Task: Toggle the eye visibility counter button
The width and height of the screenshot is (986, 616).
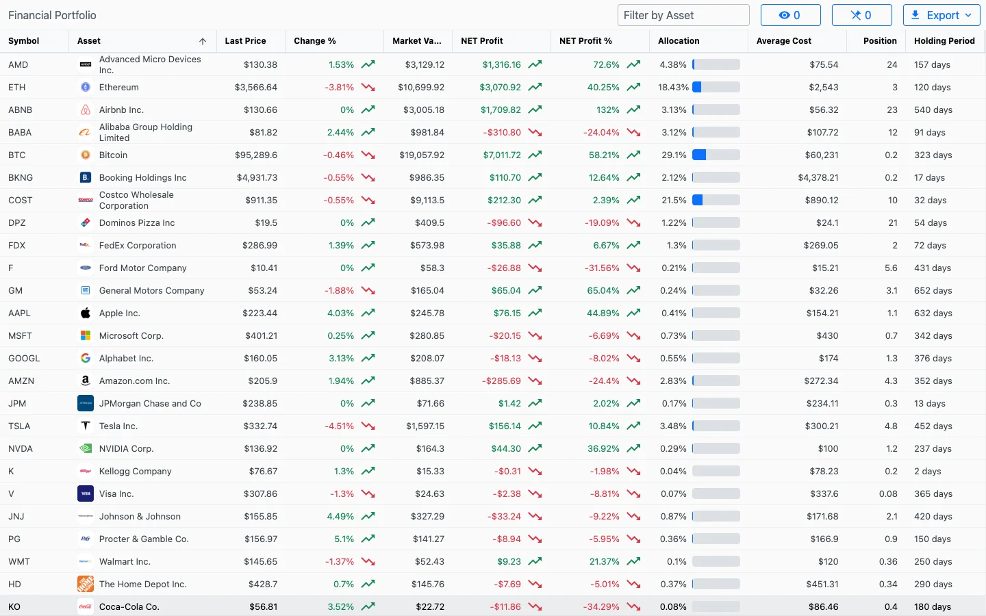Action: click(x=791, y=15)
